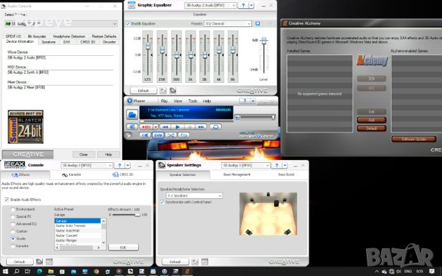Open taskbar search magnifier

tap(17, 271)
